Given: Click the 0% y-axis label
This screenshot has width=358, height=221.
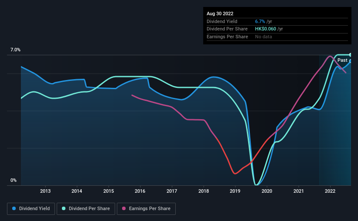Looking at the screenshot, I should [14, 180].
